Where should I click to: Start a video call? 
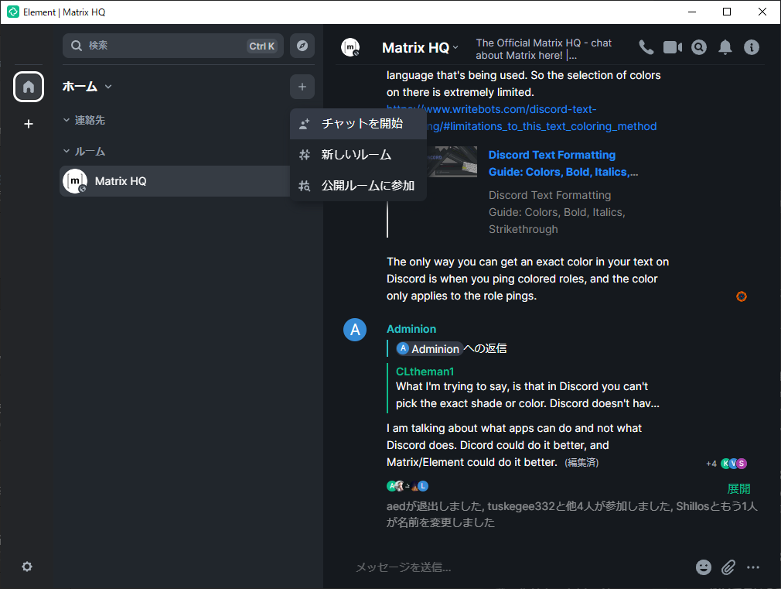click(x=672, y=47)
